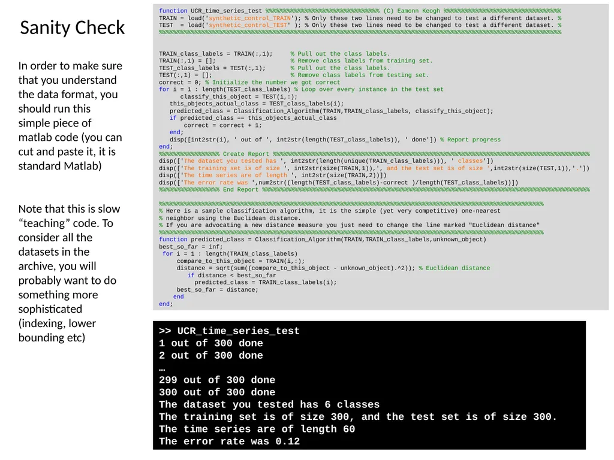614x460 pixels.
Task: Click 'The dataset you tested has 6 classes' output
Action: pyautogui.click(x=269, y=404)
